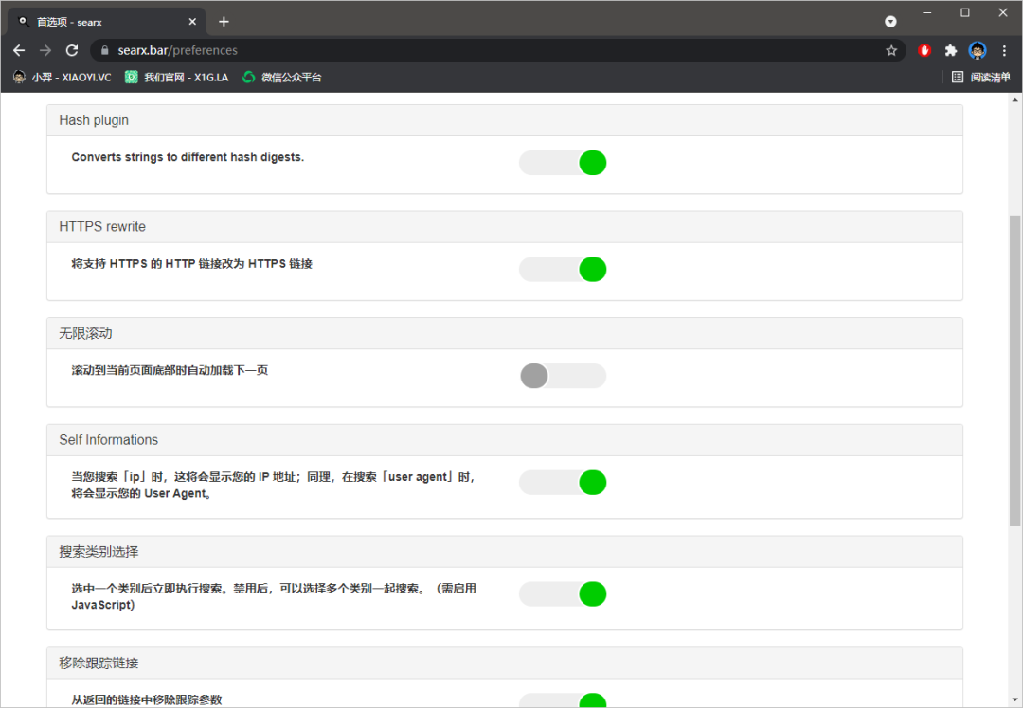Open the Chrome three-dot menu
Screen dimensions: 1023x708
point(1004,50)
